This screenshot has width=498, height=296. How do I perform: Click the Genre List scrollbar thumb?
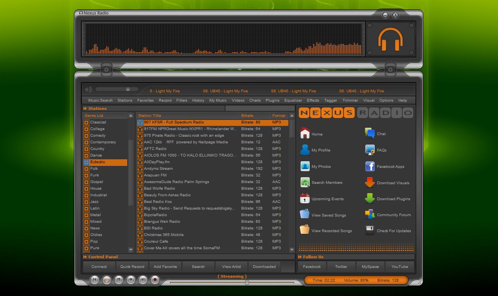[x=131, y=172]
